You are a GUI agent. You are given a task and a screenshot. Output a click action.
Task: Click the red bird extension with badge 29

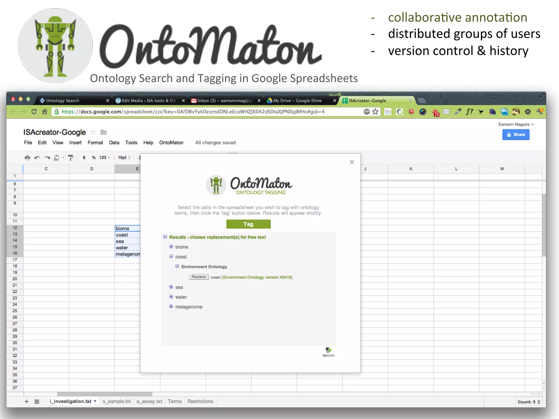coord(435,112)
